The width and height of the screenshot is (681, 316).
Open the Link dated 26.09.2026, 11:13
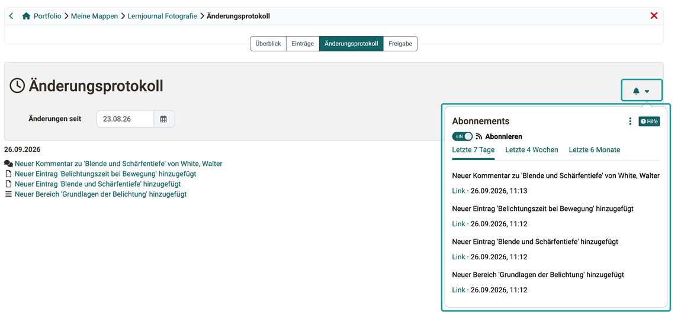pos(458,191)
